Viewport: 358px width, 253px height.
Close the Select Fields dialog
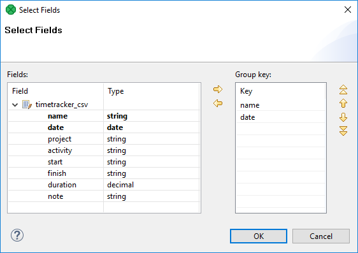pos(348,10)
